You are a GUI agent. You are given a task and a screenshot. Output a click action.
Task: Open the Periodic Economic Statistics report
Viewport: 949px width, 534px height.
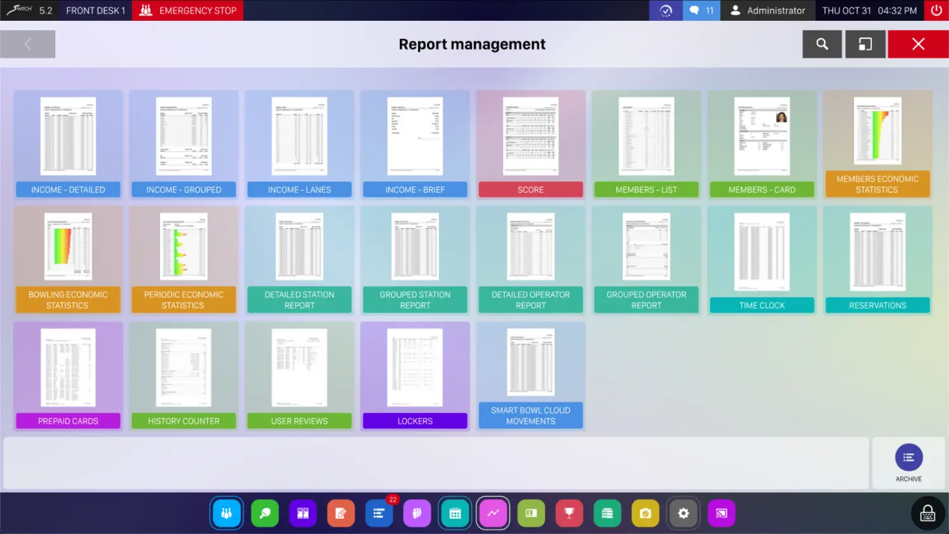click(x=184, y=261)
